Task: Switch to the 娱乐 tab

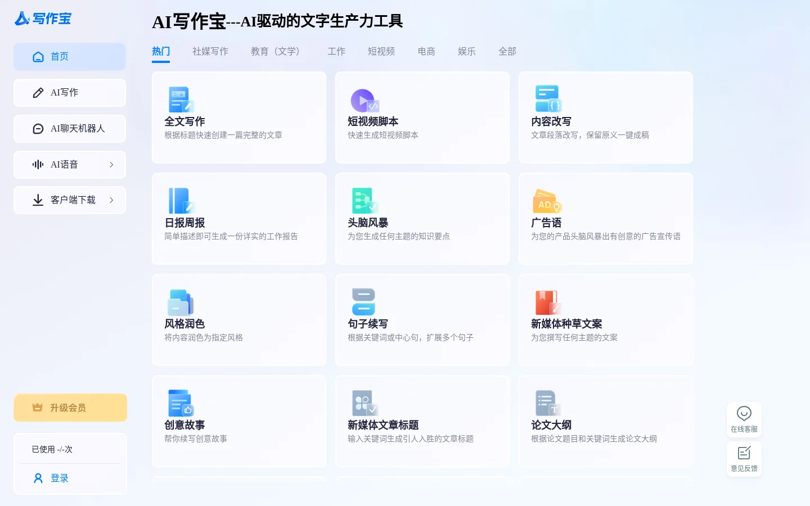Action: [467, 51]
